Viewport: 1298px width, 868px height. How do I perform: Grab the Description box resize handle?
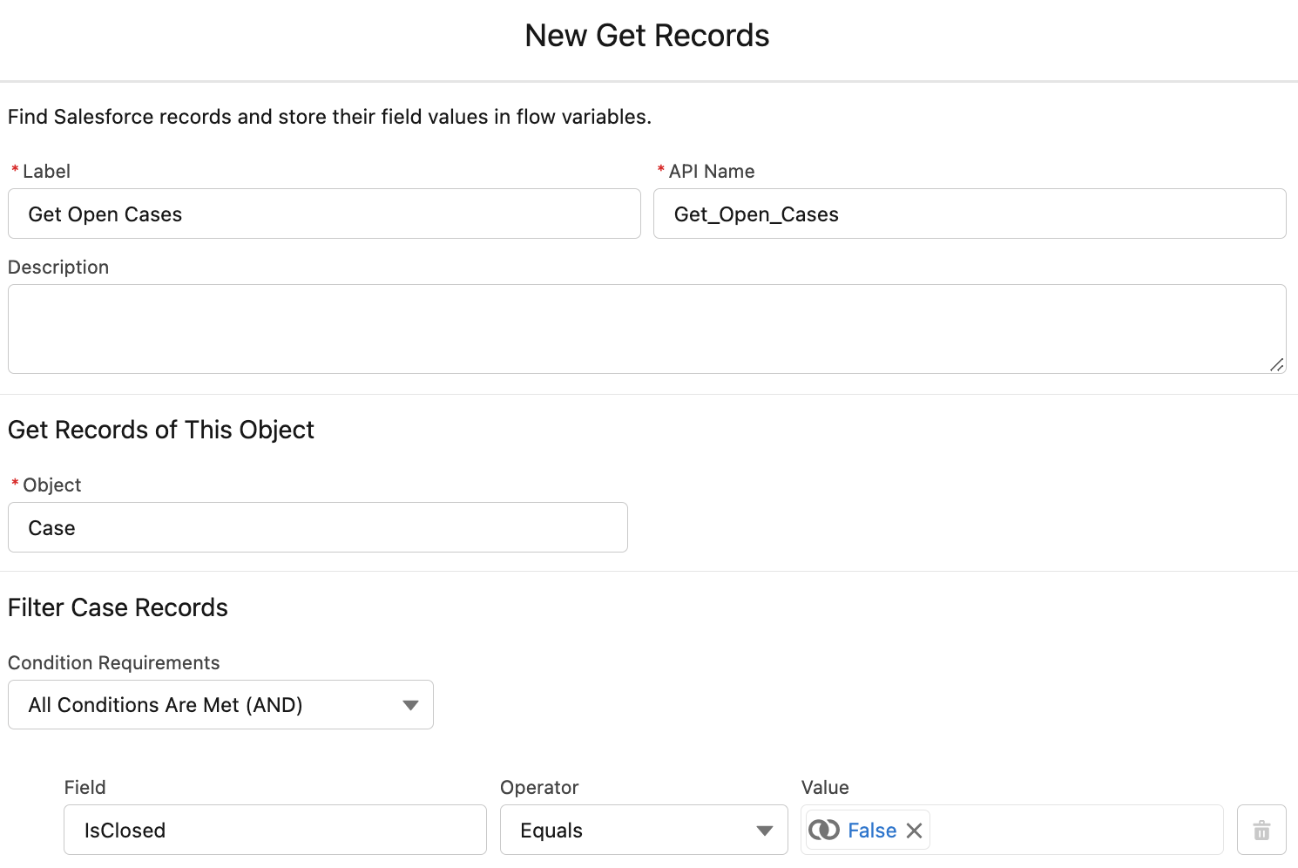click(1276, 364)
